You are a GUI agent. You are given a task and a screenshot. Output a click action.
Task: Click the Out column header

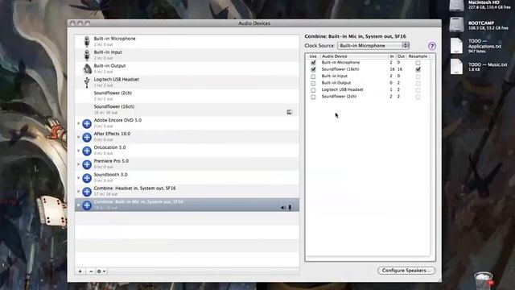pos(401,56)
